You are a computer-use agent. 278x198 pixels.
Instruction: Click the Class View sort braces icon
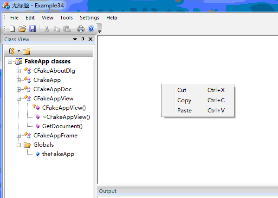[12, 51]
